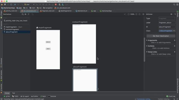Image resolution: width=179 pixels, height=100 pixels.
Task: Search destinations with the magnifier icon
Action: click(23, 14)
